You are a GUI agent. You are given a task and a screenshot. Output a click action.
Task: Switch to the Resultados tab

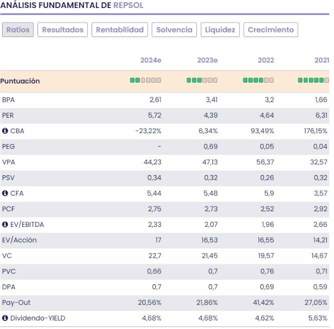click(63, 30)
